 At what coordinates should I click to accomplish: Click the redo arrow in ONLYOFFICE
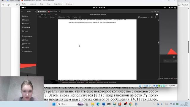tap(52, 15)
